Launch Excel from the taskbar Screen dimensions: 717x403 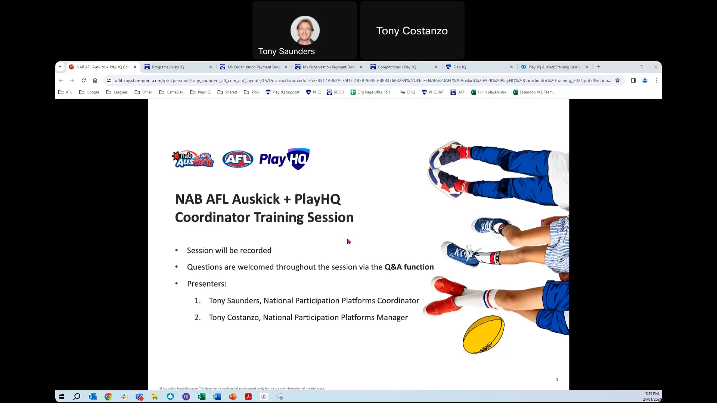(x=202, y=397)
